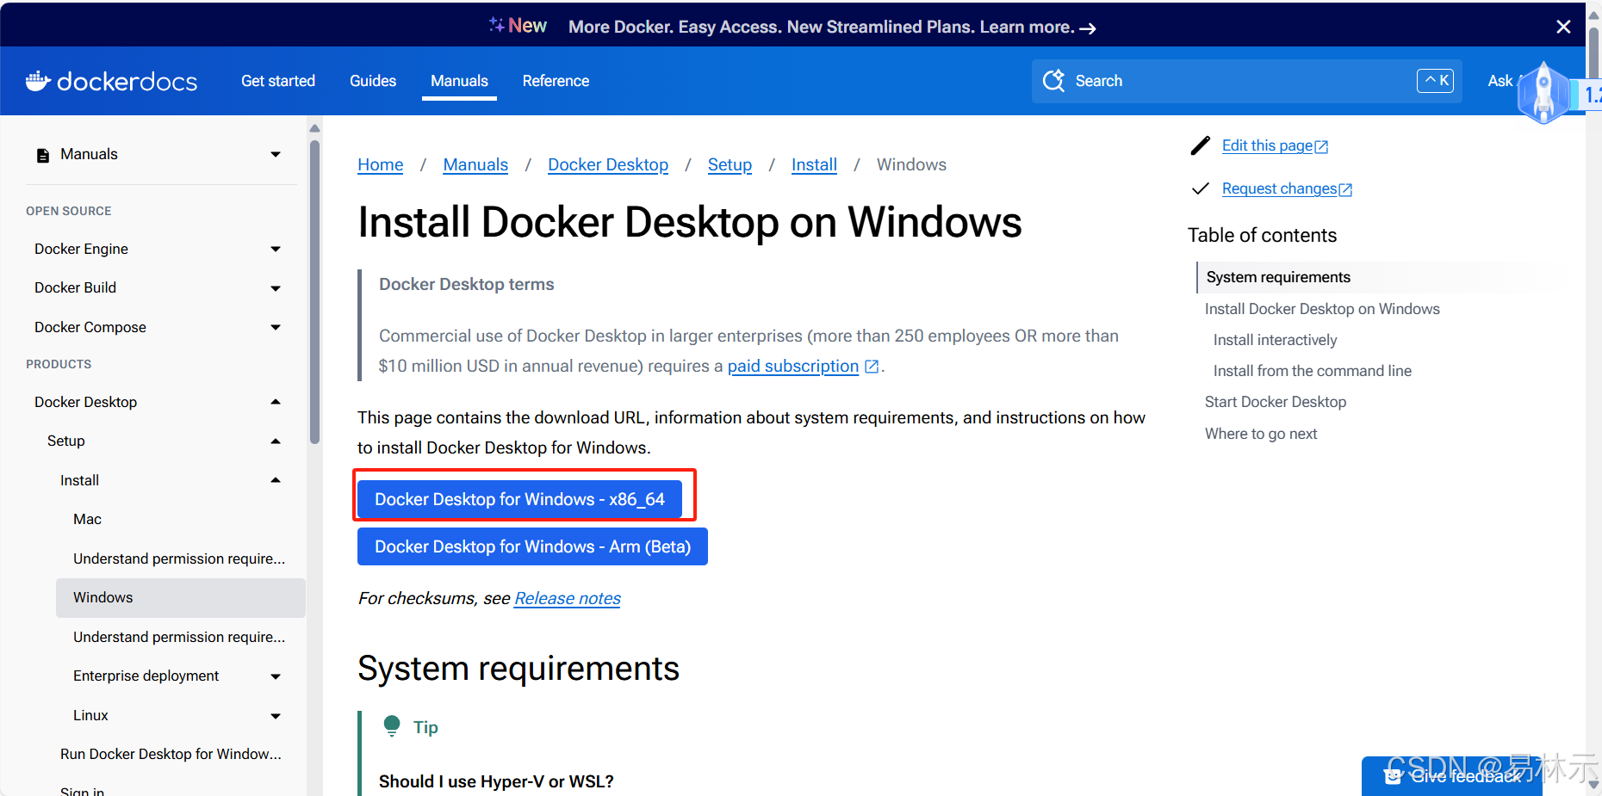The width and height of the screenshot is (1602, 796).
Task: Click the page scrollbar down arrow
Action: tap(1594, 784)
